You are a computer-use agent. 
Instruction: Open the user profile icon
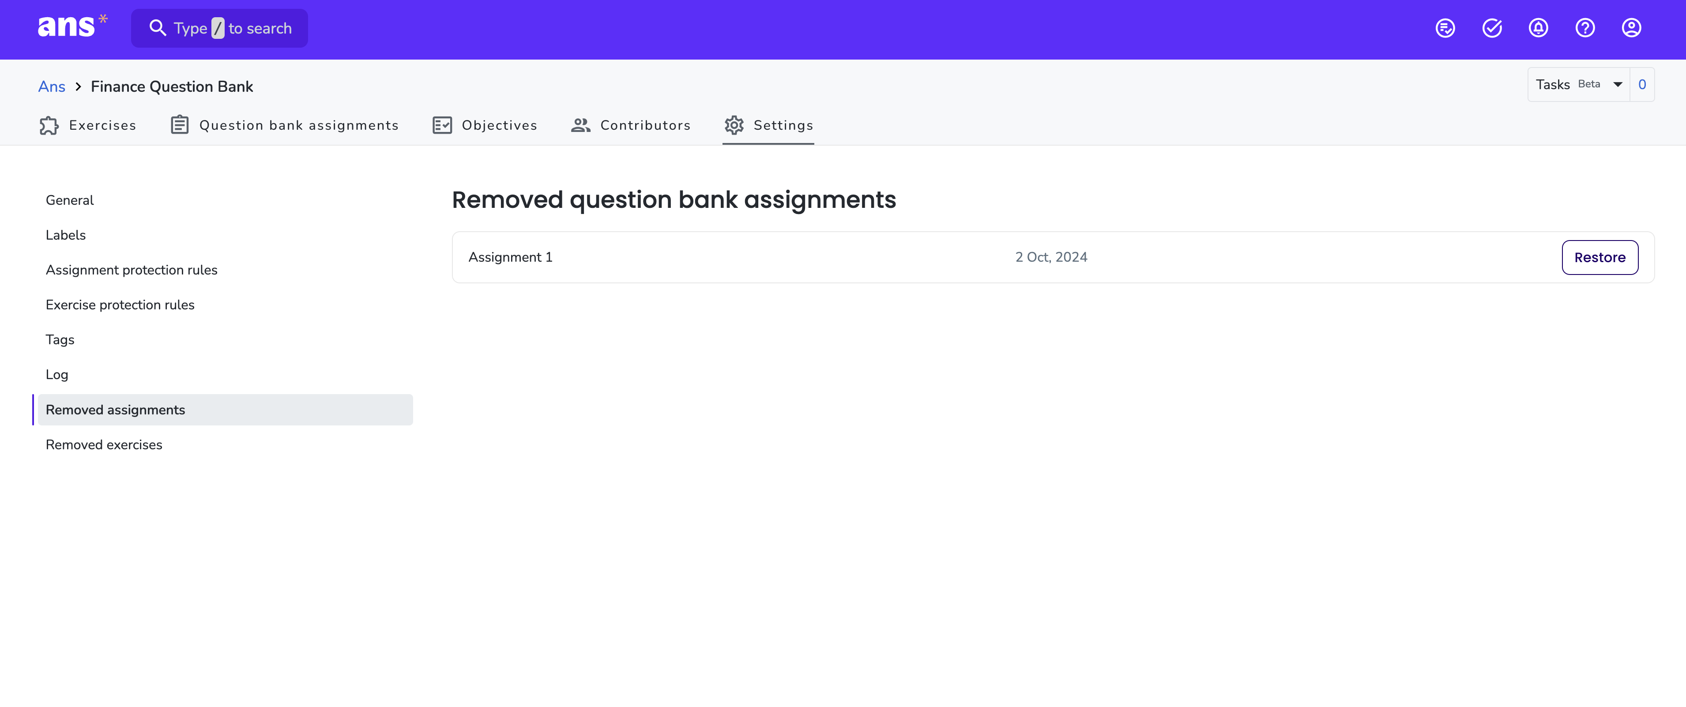click(x=1631, y=28)
